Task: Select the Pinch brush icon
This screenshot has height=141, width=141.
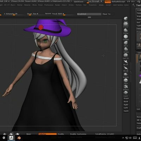Action: (x=126, y=80)
